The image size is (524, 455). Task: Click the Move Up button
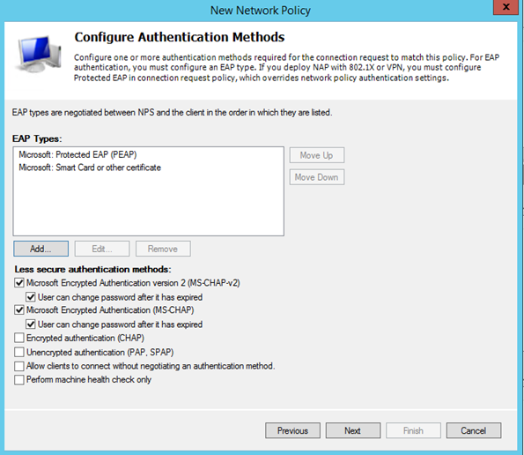316,155
